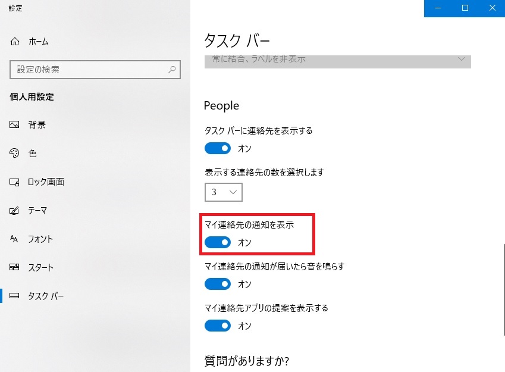This screenshot has width=505, height=372.
Task: Click the Home icon in sidebar
Action: pos(15,42)
